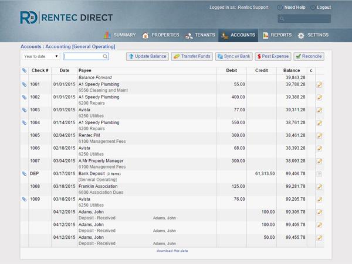
Task: Click Rentec PM payee name
Action: tap(89, 135)
